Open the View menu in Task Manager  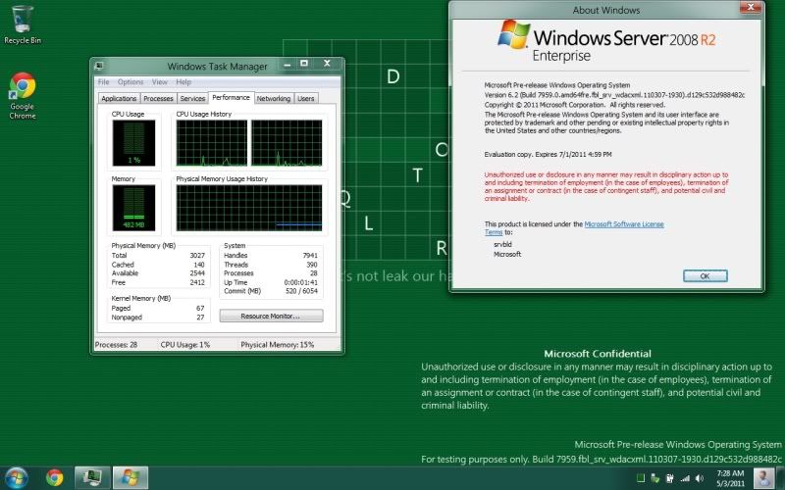pos(160,82)
